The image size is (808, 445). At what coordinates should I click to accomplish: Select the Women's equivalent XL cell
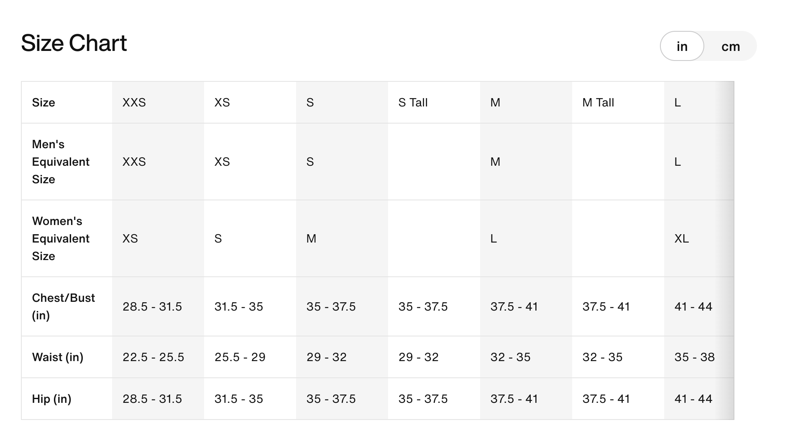[681, 239]
